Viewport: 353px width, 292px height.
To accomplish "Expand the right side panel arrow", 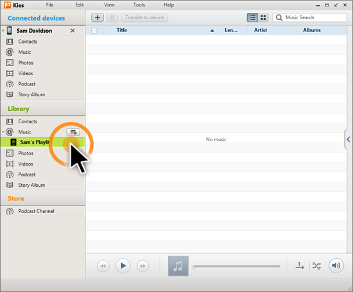I will [349, 139].
